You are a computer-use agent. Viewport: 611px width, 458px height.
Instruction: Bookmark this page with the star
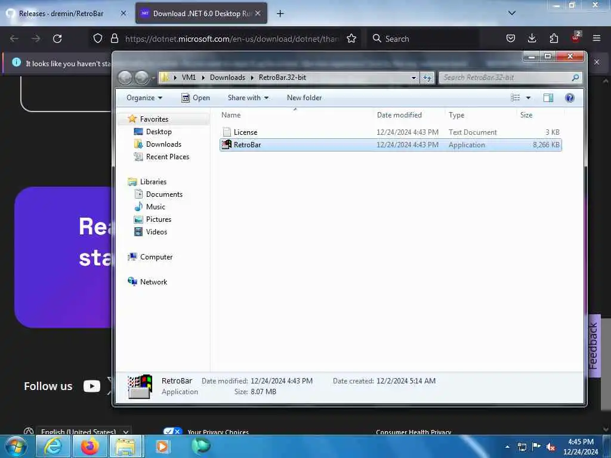pyautogui.click(x=351, y=39)
